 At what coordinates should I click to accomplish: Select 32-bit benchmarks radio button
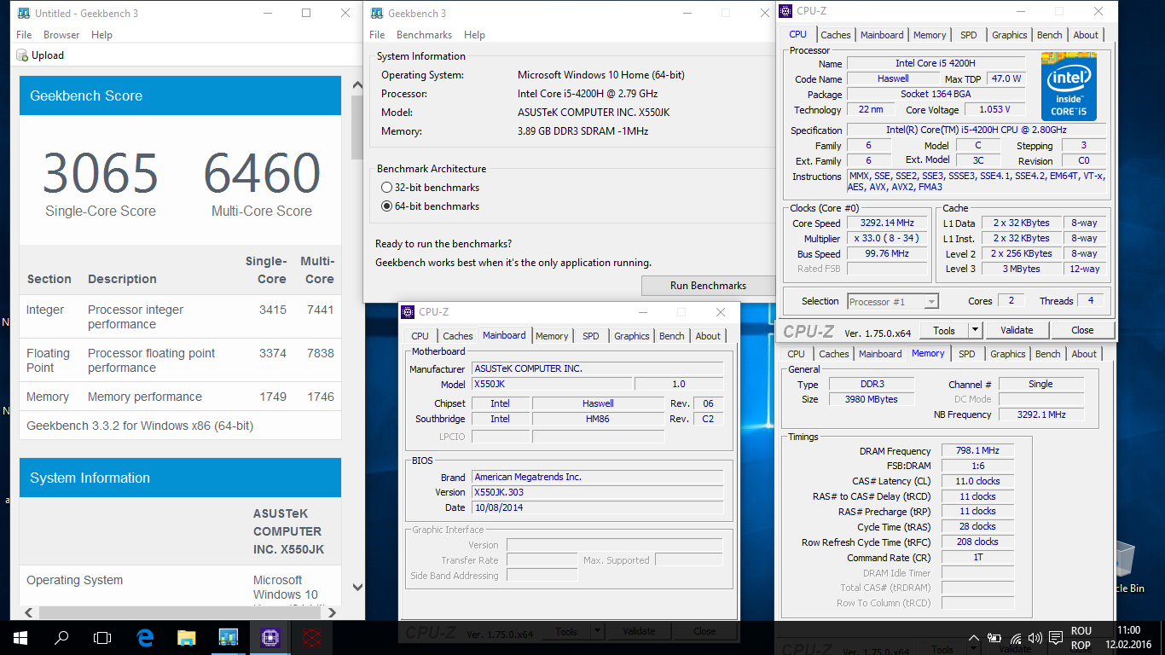coord(387,188)
